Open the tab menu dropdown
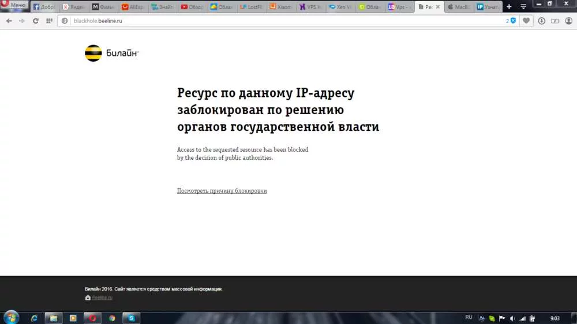Screen dimensions: 577x324 (x=523, y=7)
